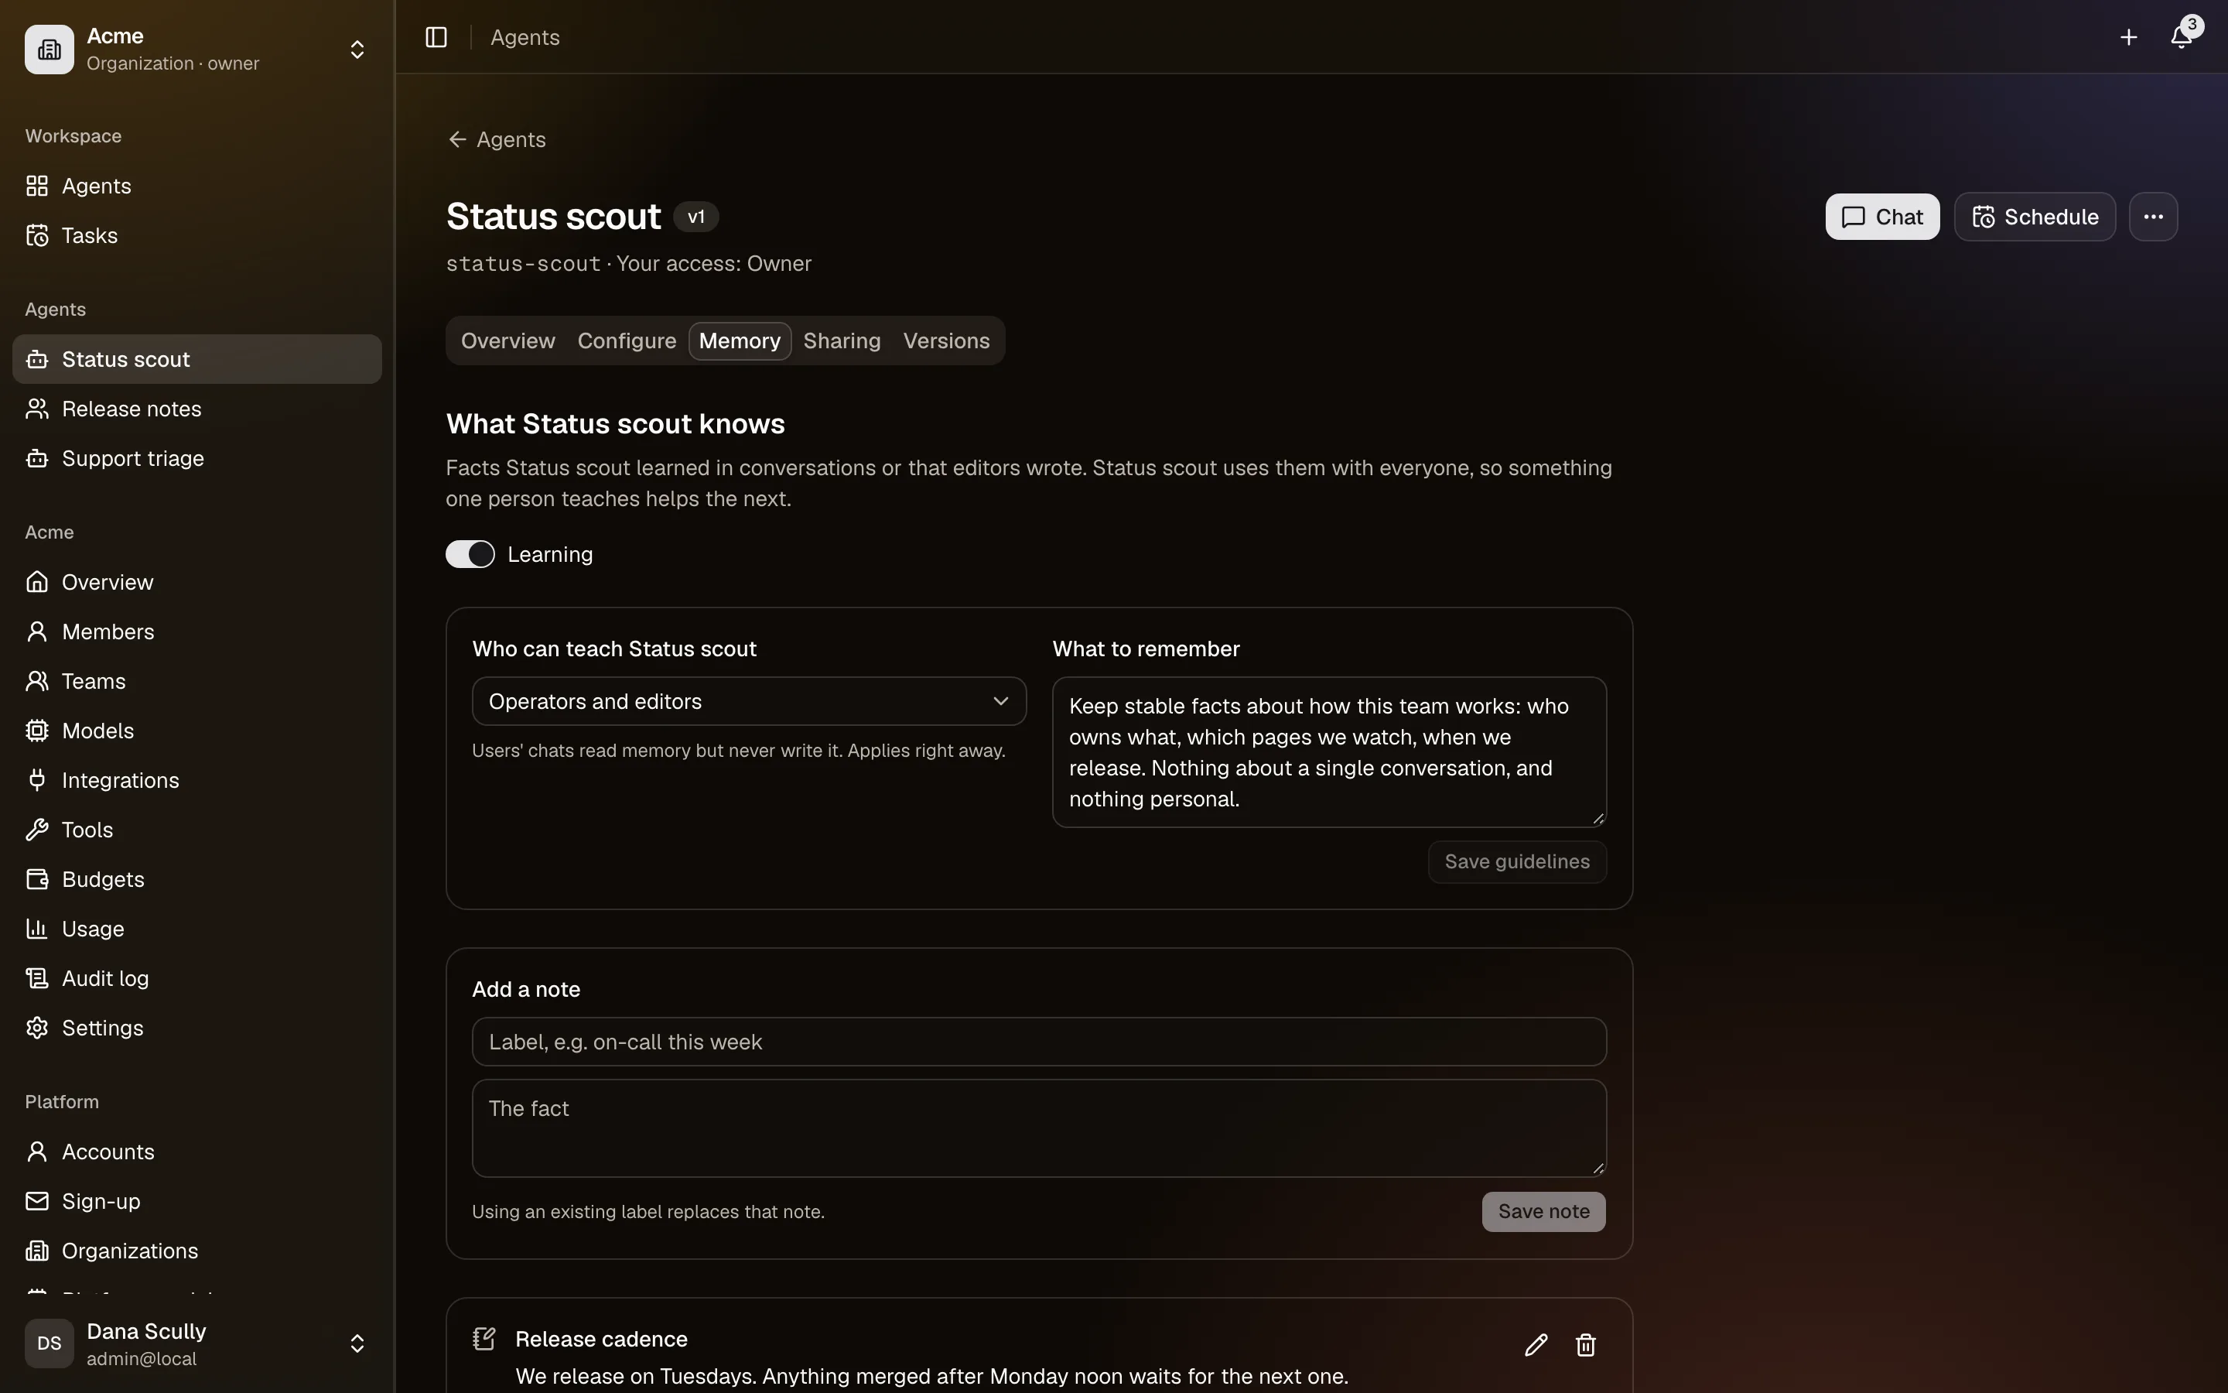The height and width of the screenshot is (1393, 2228).
Task: Select the Release notes agent
Action: point(197,409)
